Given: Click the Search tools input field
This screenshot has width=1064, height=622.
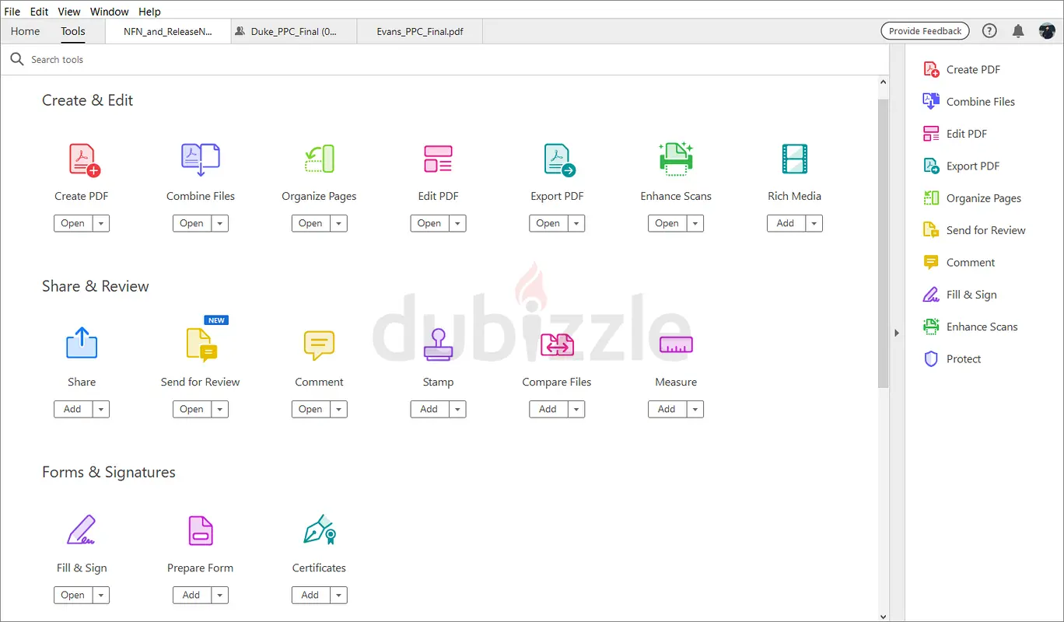Looking at the screenshot, I should 233,60.
